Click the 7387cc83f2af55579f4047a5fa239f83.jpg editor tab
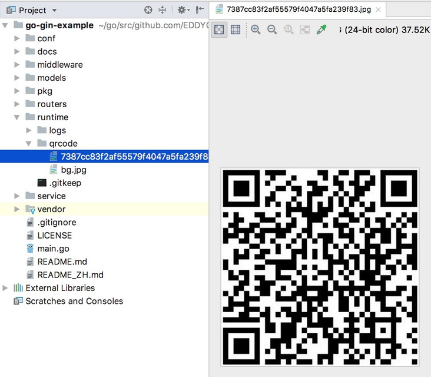The height and width of the screenshot is (377, 431). (x=299, y=9)
